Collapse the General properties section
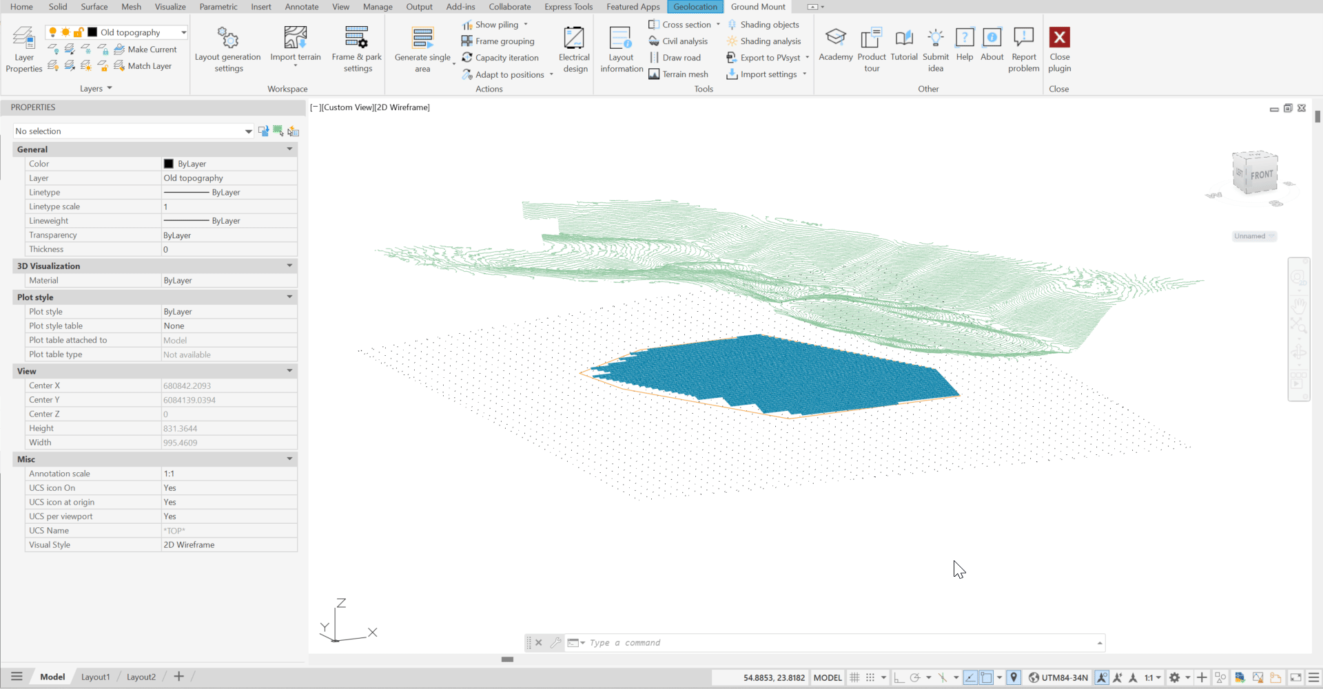The height and width of the screenshot is (689, 1323). pyautogui.click(x=289, y=149)
